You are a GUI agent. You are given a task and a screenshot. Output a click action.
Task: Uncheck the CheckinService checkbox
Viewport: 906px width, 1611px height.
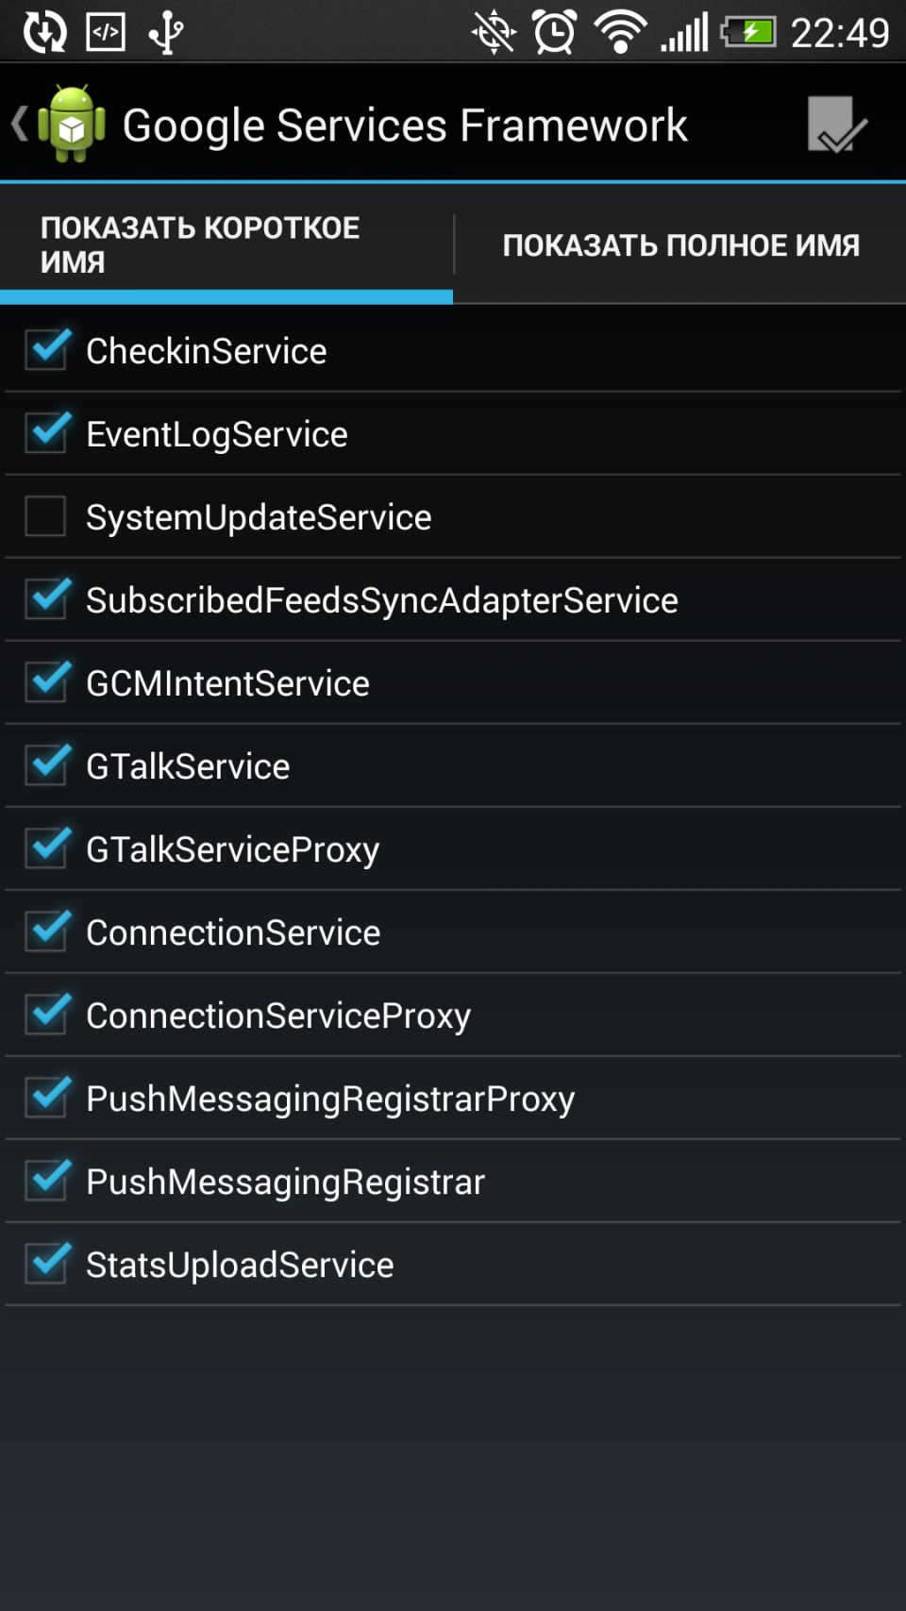point(46,350)
